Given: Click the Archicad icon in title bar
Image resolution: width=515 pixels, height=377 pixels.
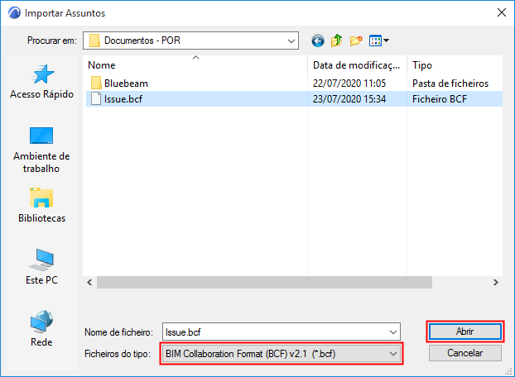Looking at the screenshot, I should [x=14, y=13].
